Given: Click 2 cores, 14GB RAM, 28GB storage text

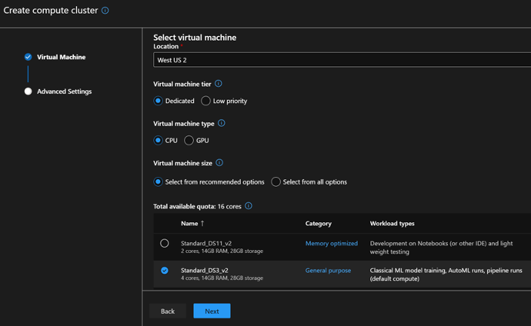Looking at the screenshot, I should tap(223, 251).
